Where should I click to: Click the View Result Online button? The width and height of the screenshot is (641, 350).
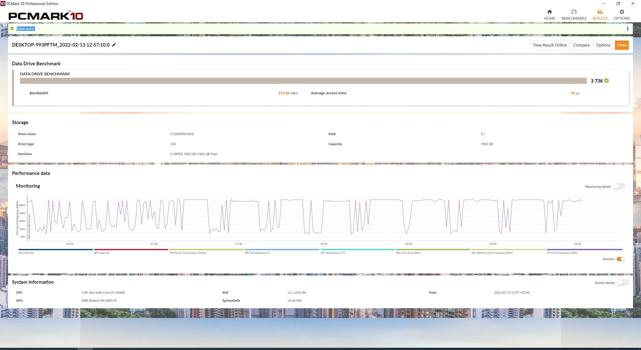tap(550, 45)
